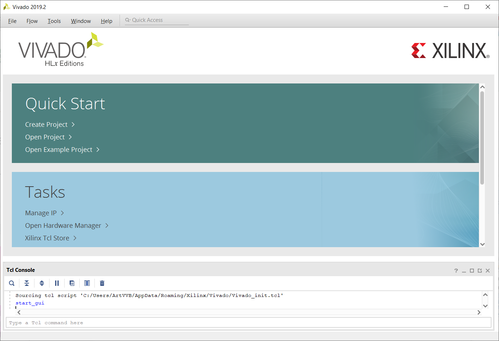
Task: Click the Tcl Console panel title
Action: click(21, 270)
